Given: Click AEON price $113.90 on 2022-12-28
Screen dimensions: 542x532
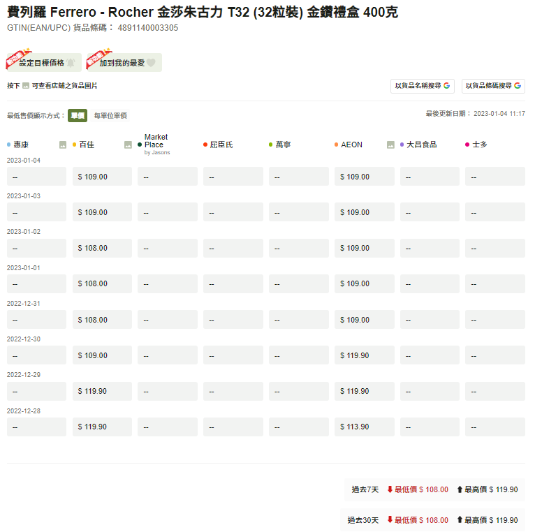Looking at the screenshot, I should 365,427.
